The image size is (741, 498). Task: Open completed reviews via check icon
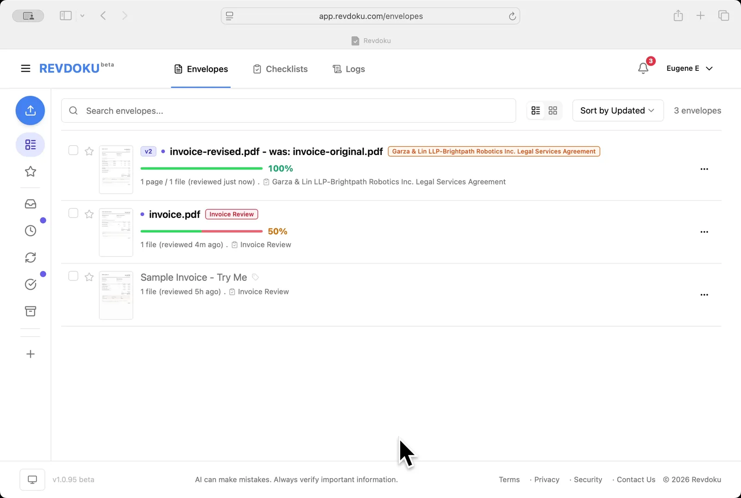point(30,284)
